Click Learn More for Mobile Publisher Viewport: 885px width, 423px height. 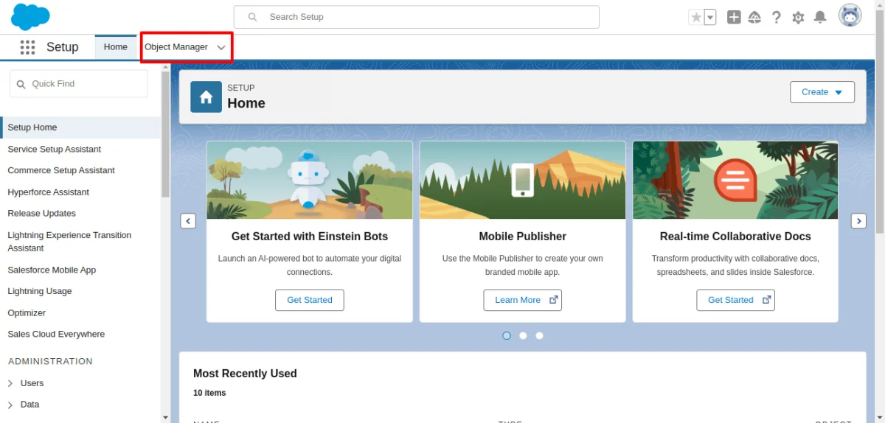pos(523,300)
